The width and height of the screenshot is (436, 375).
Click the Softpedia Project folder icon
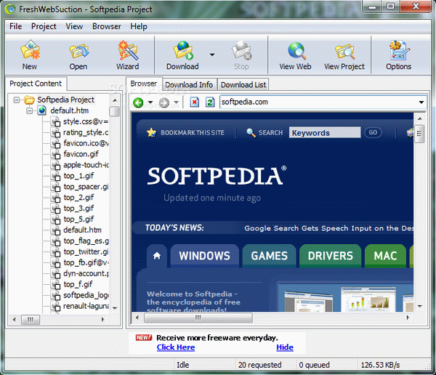29,100
